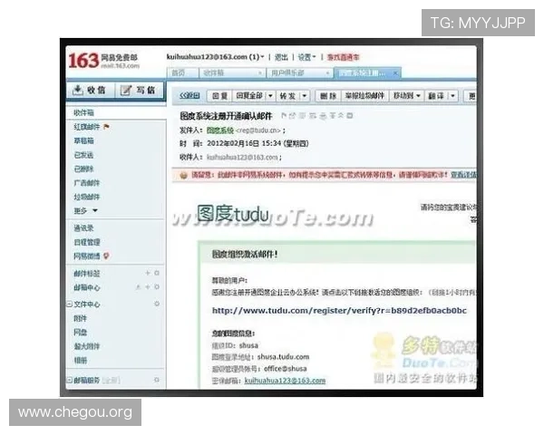Click the 163 网易免费邮 logo
Viewport: 544px width, 435px height.
click(x=103, y=61)
